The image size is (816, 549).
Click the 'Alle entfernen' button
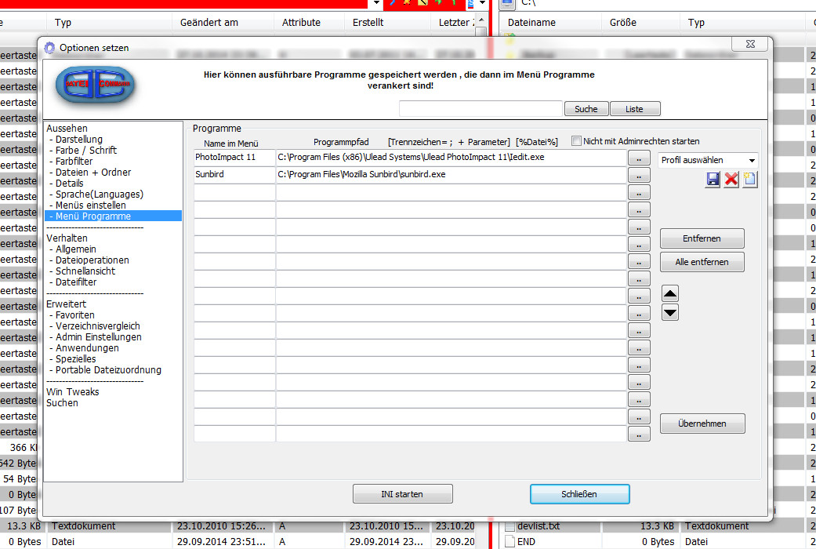tap(702, 262)
